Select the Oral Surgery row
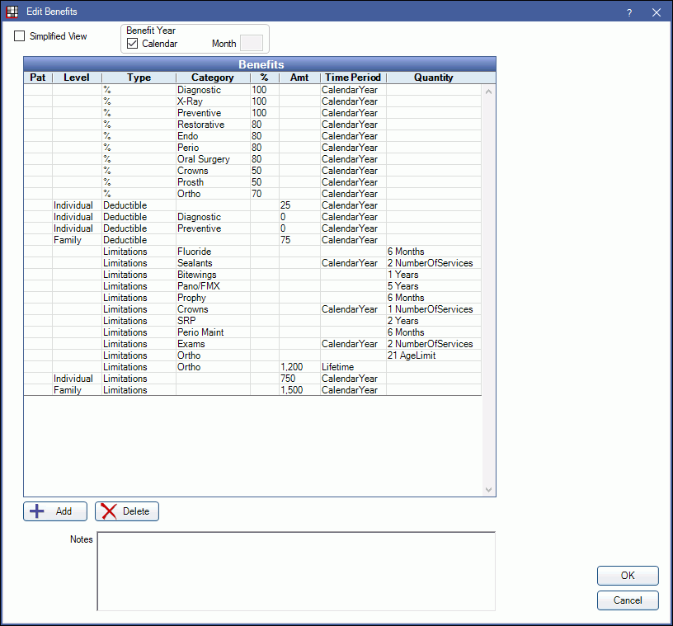The image size is (673, 626). pos(252,159)
